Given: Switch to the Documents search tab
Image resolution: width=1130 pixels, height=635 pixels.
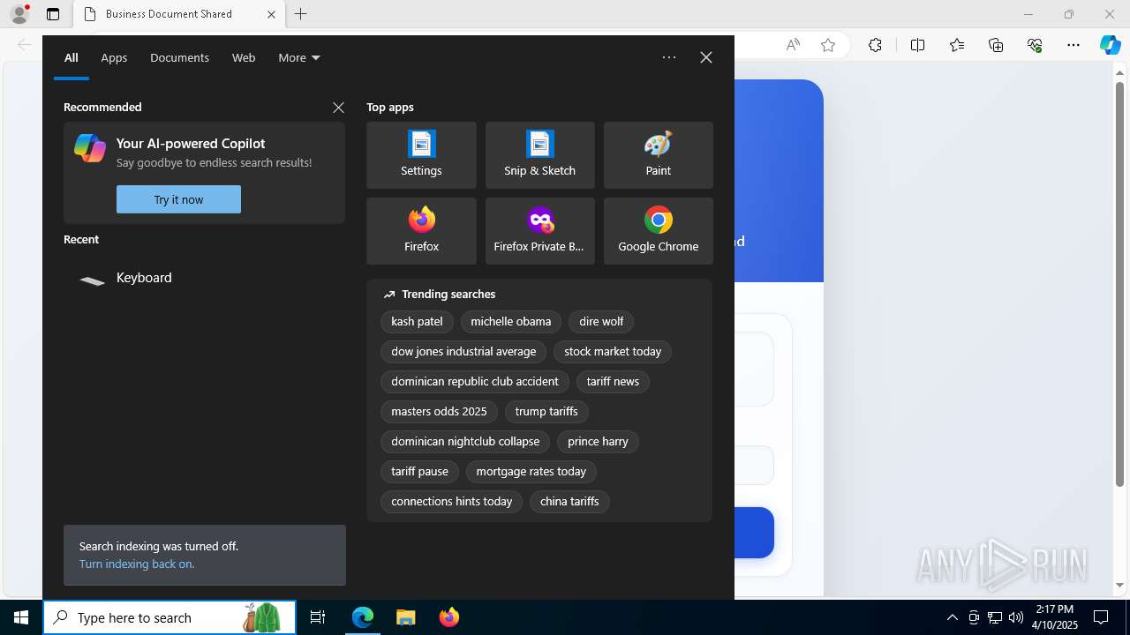Looking at the screenshot, I should [x=179, y=57].
